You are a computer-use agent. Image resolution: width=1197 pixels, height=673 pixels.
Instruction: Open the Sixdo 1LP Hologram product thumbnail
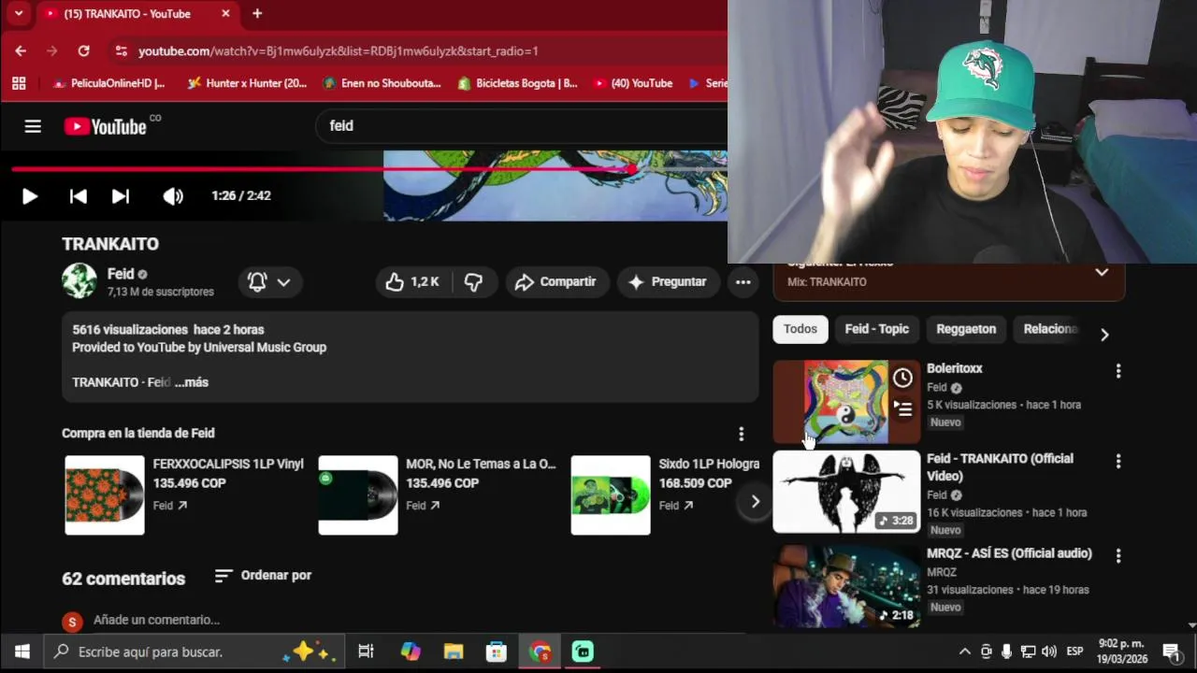point(611,495)
